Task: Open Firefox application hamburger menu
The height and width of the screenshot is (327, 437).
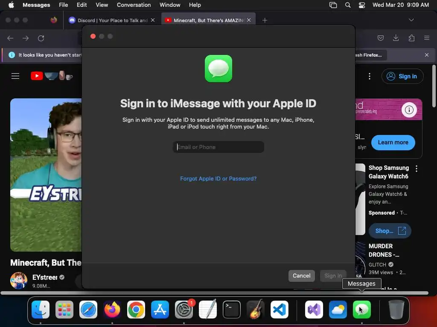Action: coord(427,38)
